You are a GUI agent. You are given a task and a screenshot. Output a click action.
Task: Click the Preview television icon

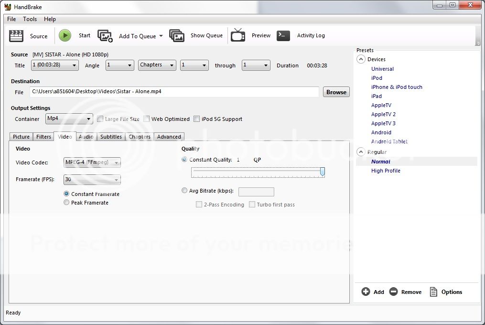point(238,35)
